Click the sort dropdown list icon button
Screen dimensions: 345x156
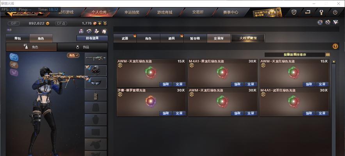click(x=328, y=55)
